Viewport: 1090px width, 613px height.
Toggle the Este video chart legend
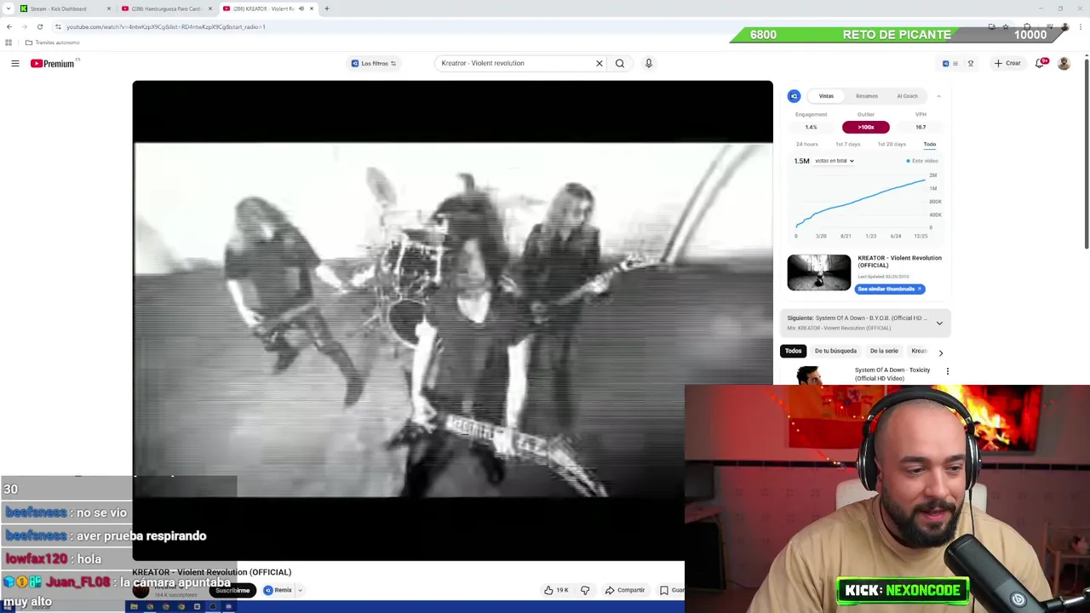[922, 161]
